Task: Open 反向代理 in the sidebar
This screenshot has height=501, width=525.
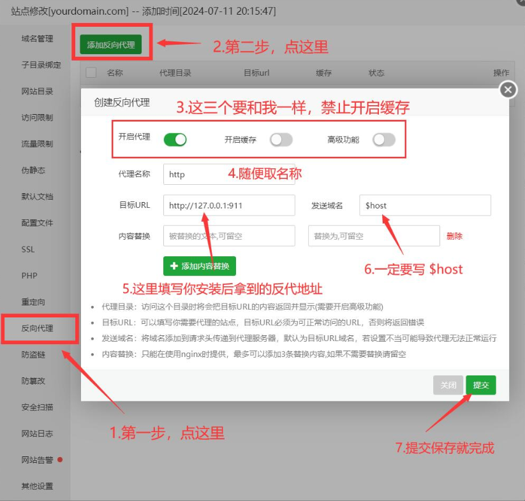Action: (37, 328)
